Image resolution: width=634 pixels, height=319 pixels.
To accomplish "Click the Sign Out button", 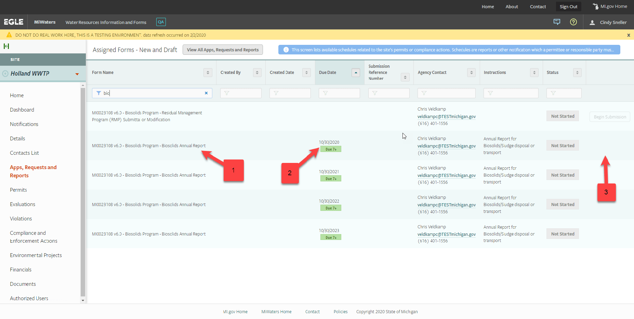I will pyautogui.click(x=568, y=7).
